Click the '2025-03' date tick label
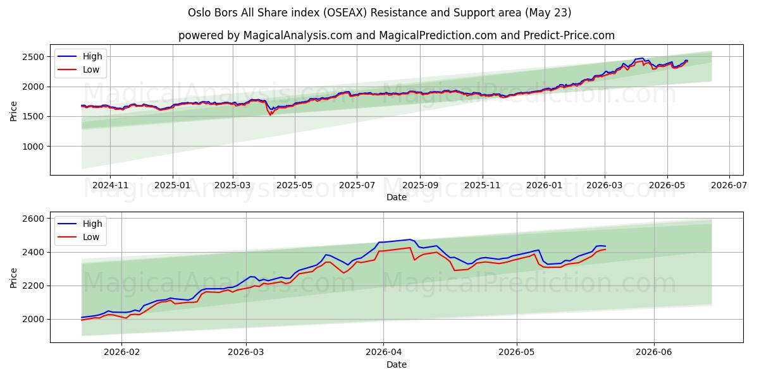This screenshot has width=759, height=379. coord(233,186)
